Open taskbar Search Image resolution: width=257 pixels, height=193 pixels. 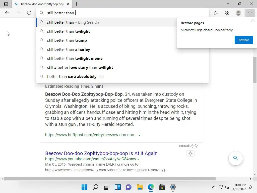(96, 187)
